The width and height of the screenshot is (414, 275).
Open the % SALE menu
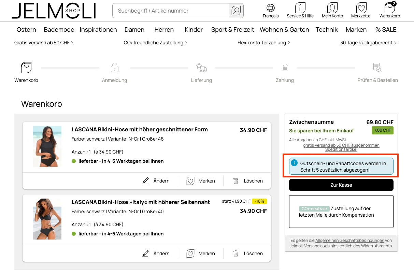(386, 30)
